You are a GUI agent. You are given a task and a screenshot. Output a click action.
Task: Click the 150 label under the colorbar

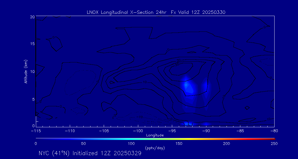click(179, 144)
